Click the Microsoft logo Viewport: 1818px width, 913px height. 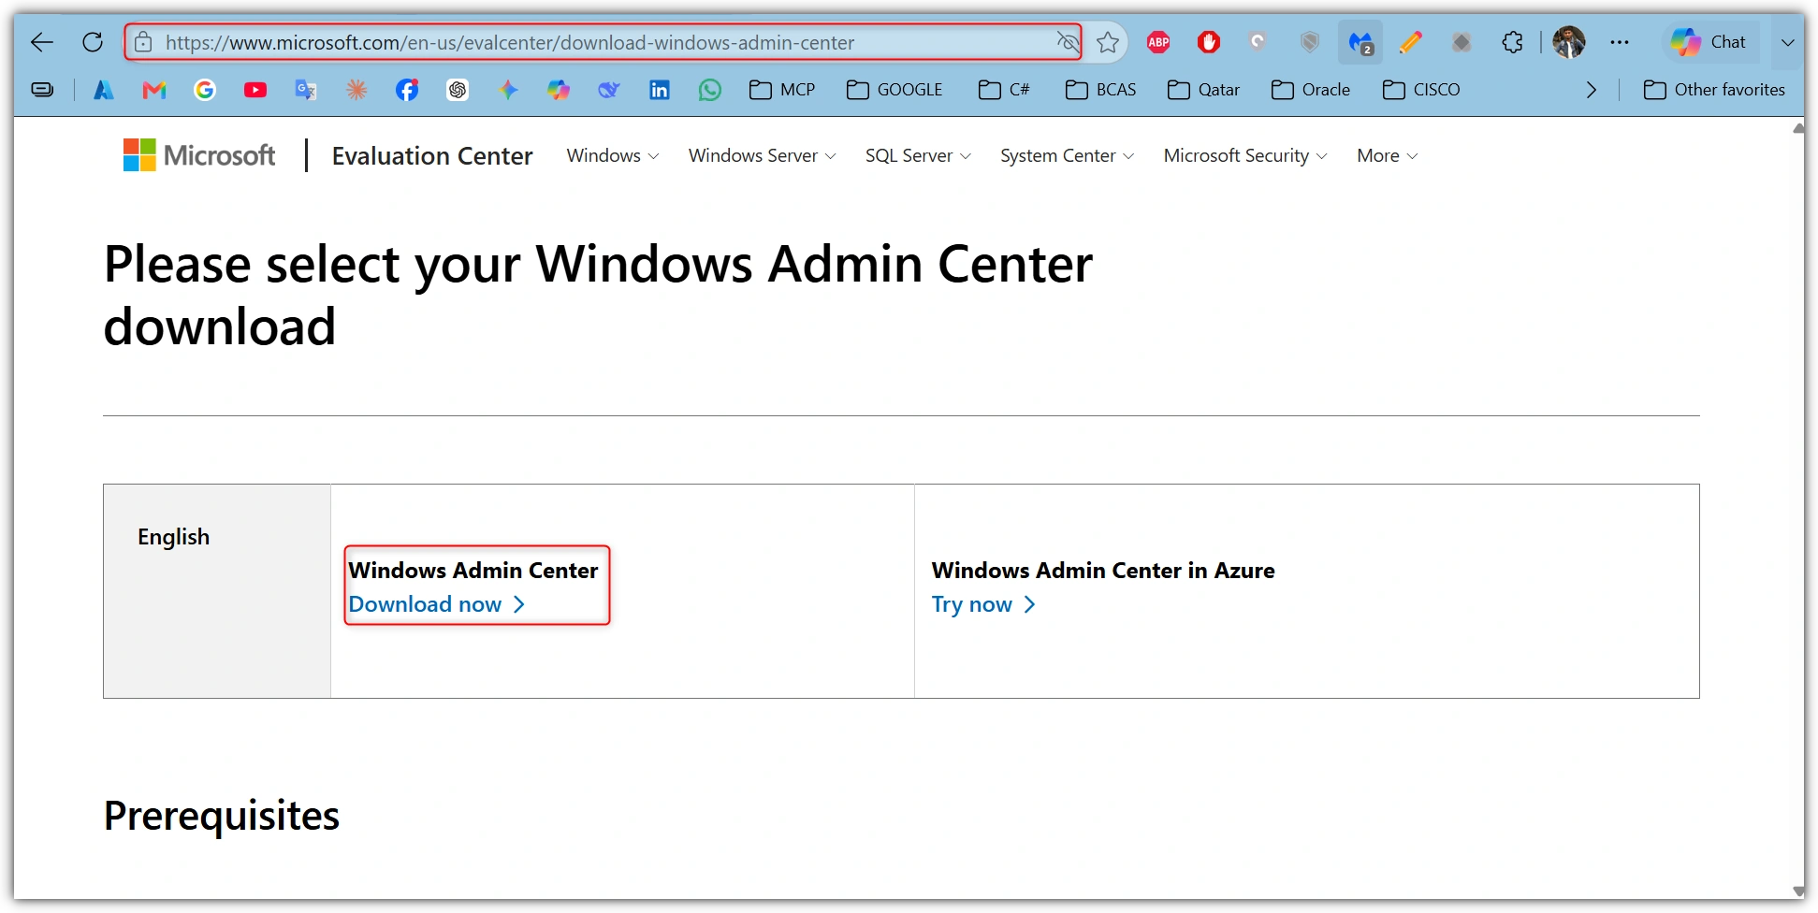199,155
